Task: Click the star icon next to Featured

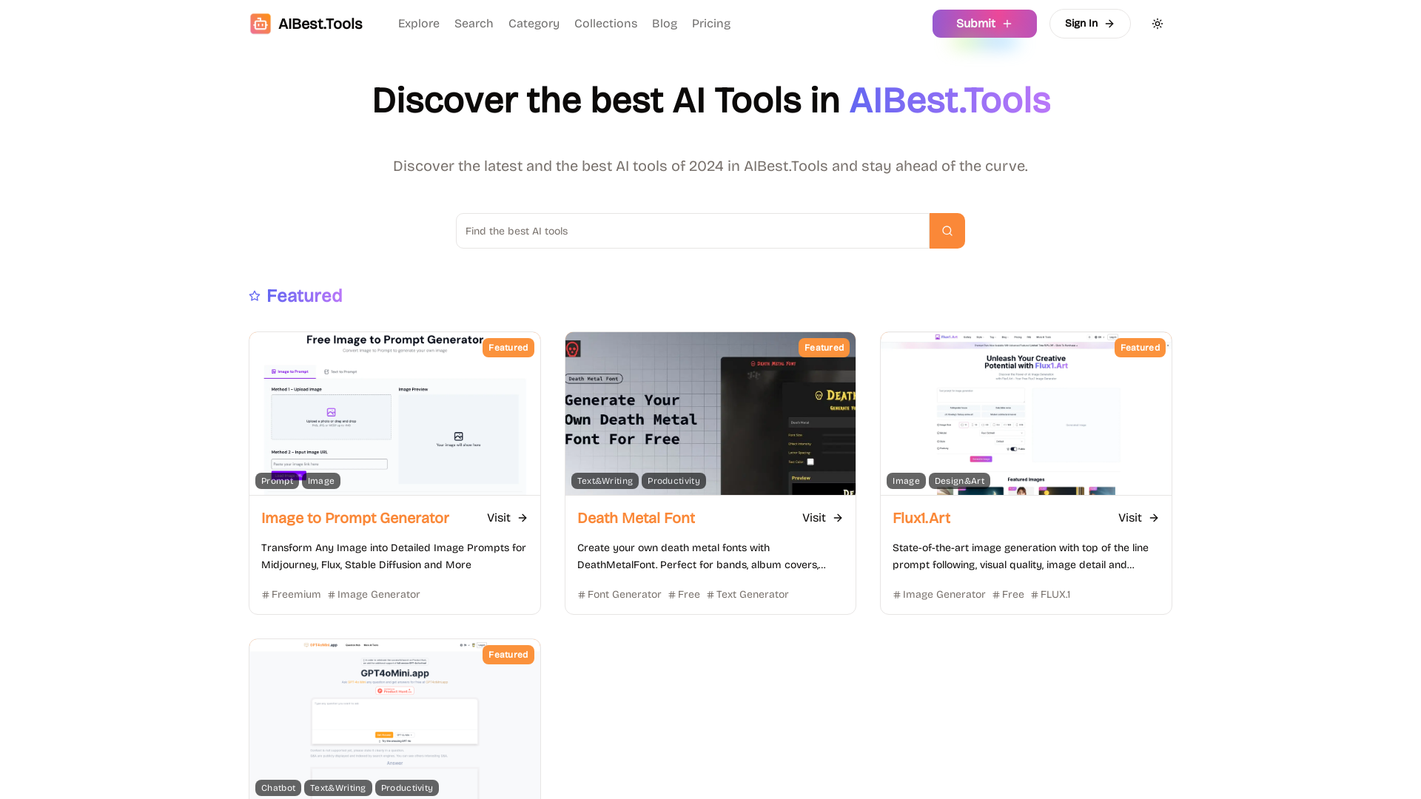Action: 254,296
